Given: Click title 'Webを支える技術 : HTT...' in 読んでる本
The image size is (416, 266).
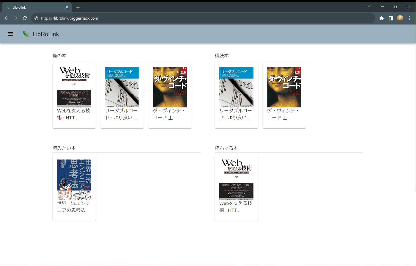Looking at the screenshot, I should coord(236,206).
